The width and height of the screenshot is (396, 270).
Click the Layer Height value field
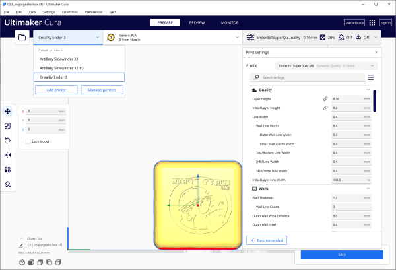pyautogui.click(x=351, y=99)
